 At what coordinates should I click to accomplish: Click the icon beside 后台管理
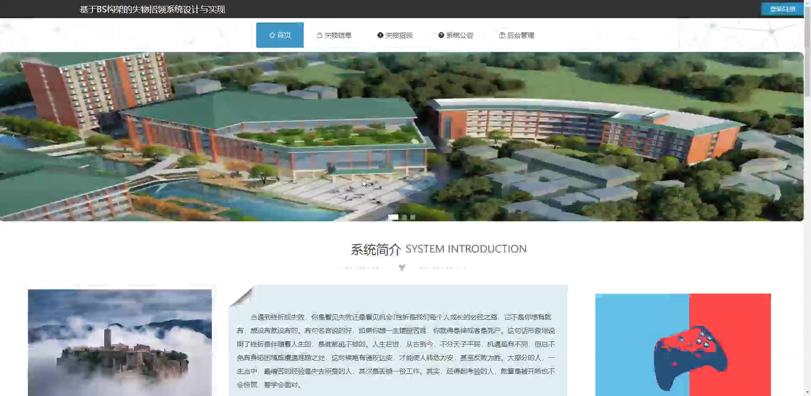(x=502, y=35)
